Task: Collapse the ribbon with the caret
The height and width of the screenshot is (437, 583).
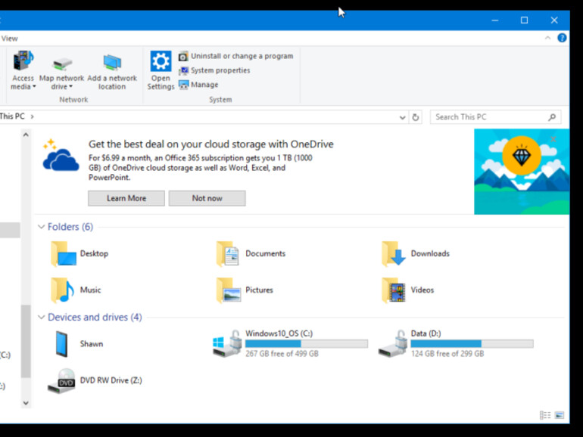Action: (x=547, y=38)
